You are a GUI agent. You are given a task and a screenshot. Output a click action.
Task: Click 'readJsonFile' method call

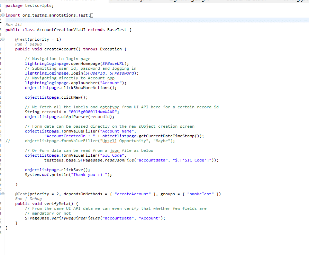coord(119,160)
